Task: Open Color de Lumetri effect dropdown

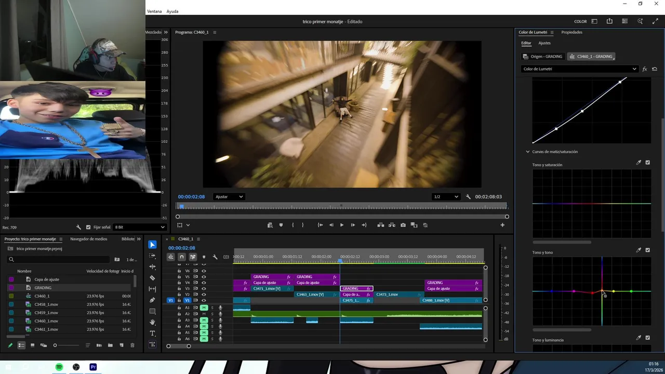Action: 579,69
